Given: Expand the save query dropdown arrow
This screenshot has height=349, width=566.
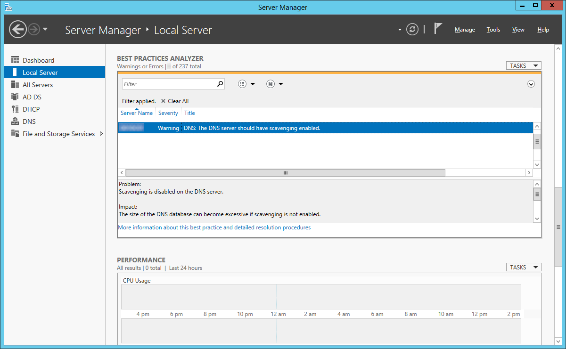Looking at the screenshot, I should tap(281, 84).
